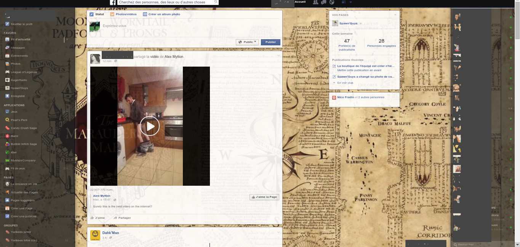
Task: Select the Statut tab in composer
Action: point(97,14)
